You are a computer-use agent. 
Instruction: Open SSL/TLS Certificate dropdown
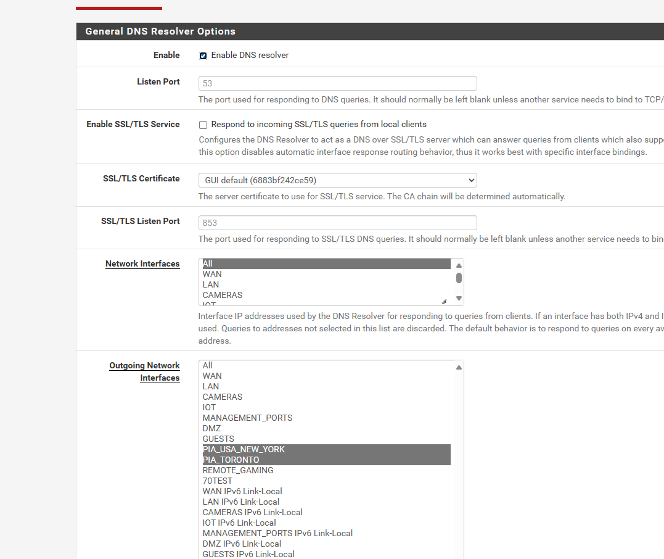(x=337, y=180)
